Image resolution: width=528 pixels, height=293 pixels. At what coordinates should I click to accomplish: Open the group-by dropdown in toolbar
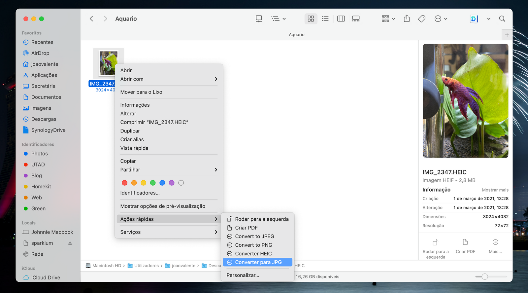388,19
